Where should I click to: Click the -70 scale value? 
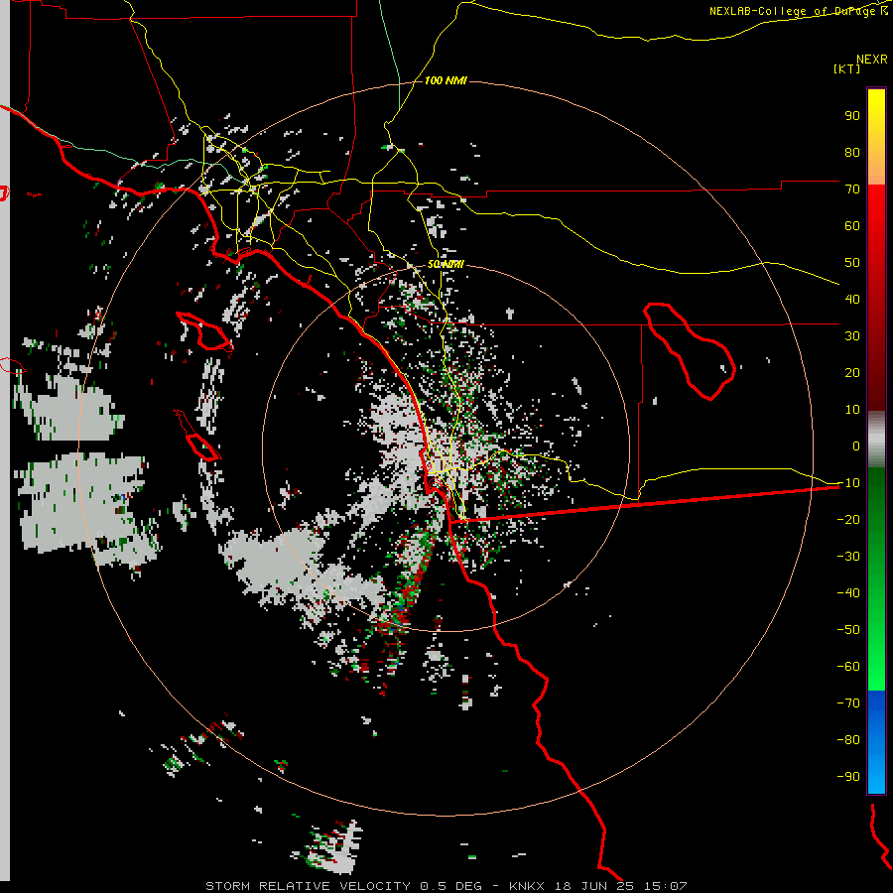coord(848,702)
